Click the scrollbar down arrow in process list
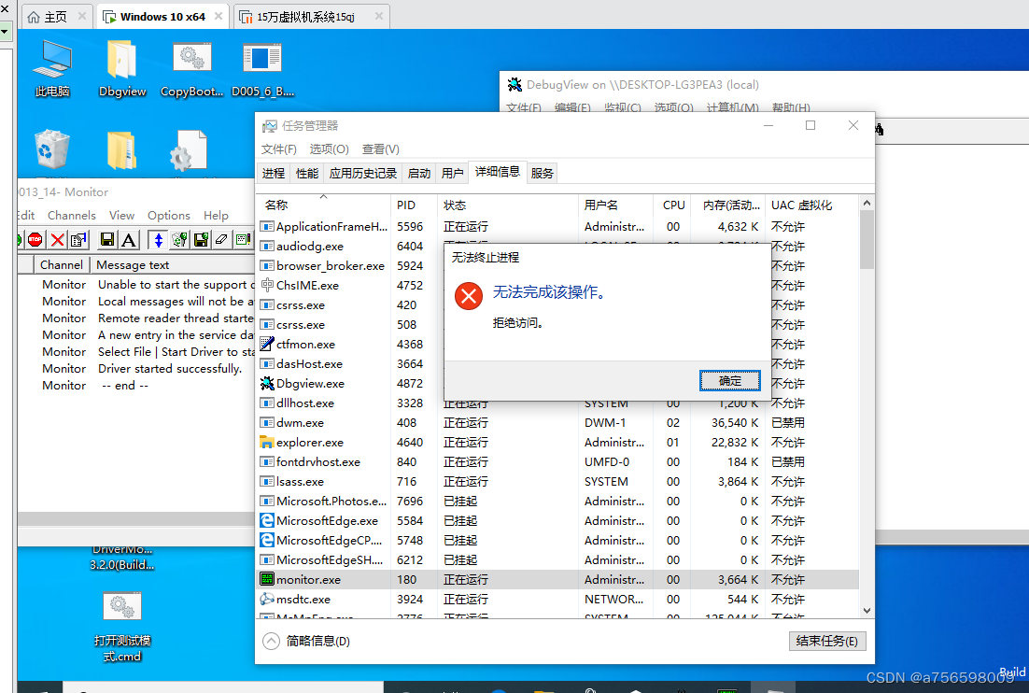Image resolution: width=1029 pixels, height=693 pixels. (867, 609)
